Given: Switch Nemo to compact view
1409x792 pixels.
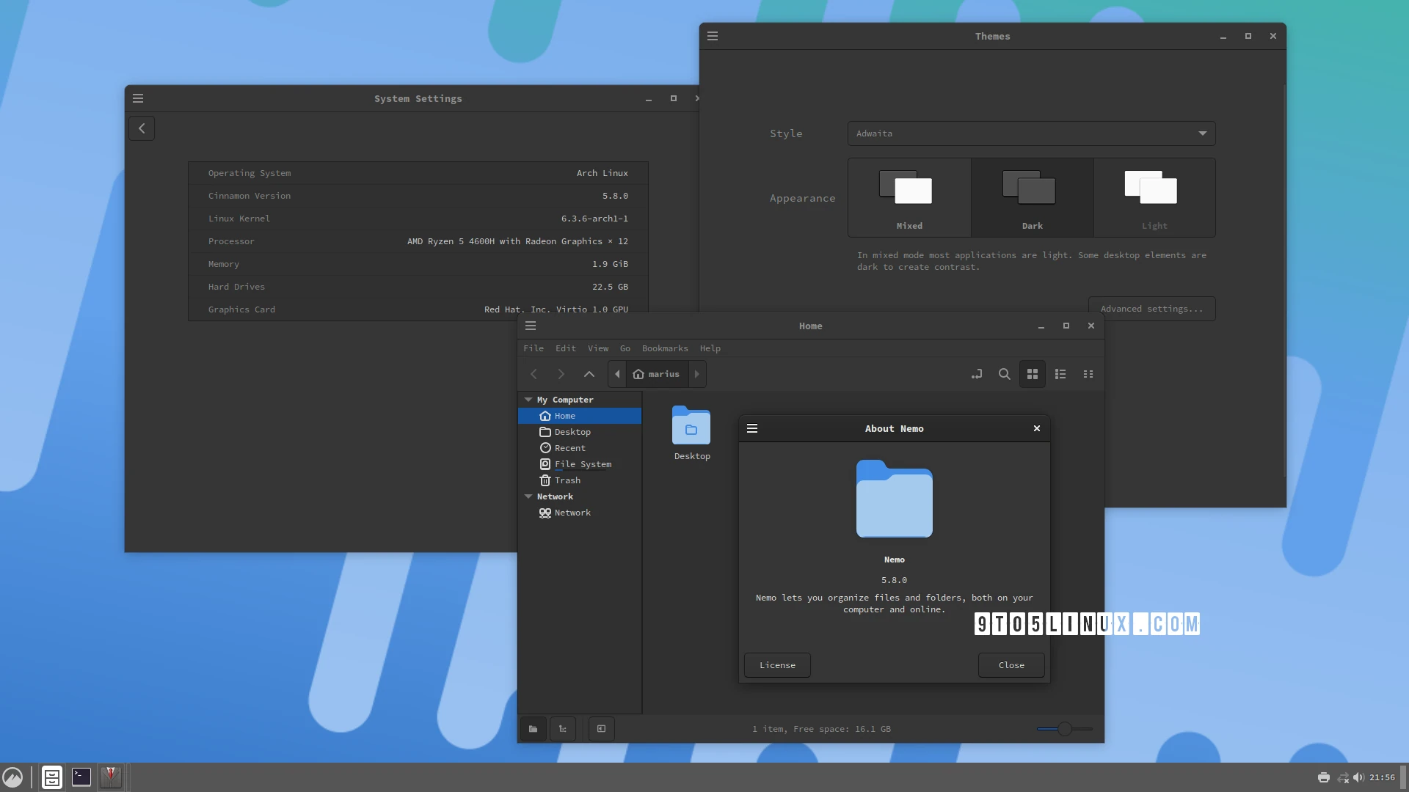Looking at the screenshot, I should pyautogui.click(x=1088, y=374).
